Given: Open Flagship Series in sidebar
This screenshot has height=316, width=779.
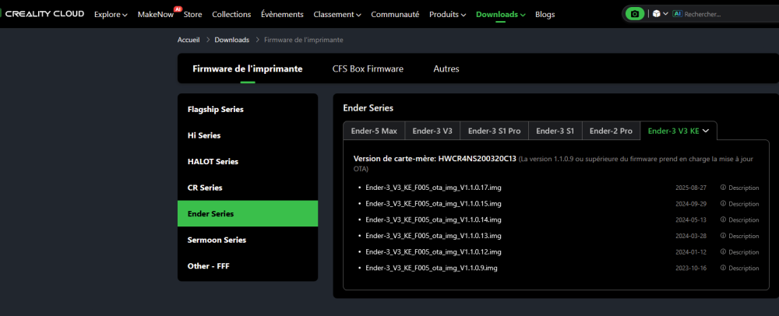Looking at the screenshot, I should (x=248, y=109).
